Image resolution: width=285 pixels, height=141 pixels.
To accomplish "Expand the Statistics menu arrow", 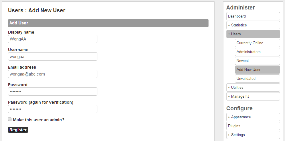I will pyautogui.click(x=229, y=25).
